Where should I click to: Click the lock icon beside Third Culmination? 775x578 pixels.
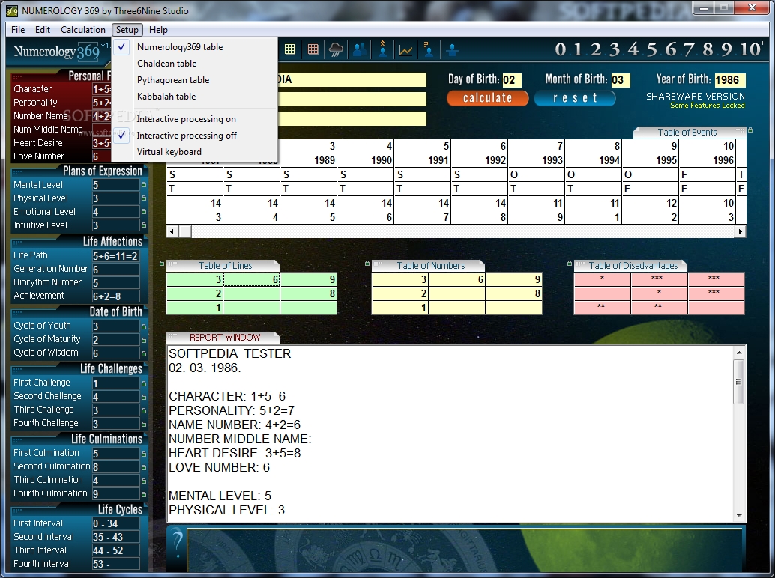click(x=144, y=481)
